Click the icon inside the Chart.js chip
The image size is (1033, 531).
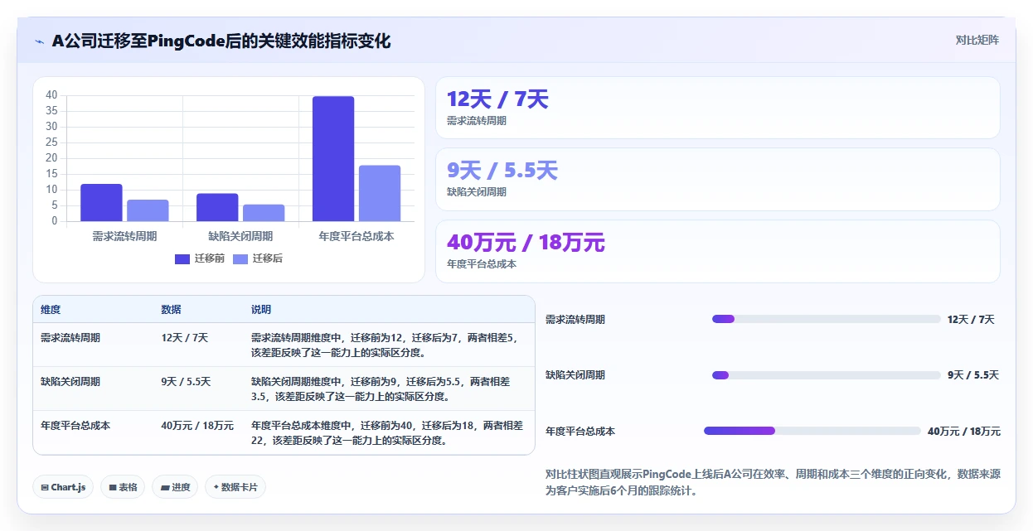coord(45,487)
